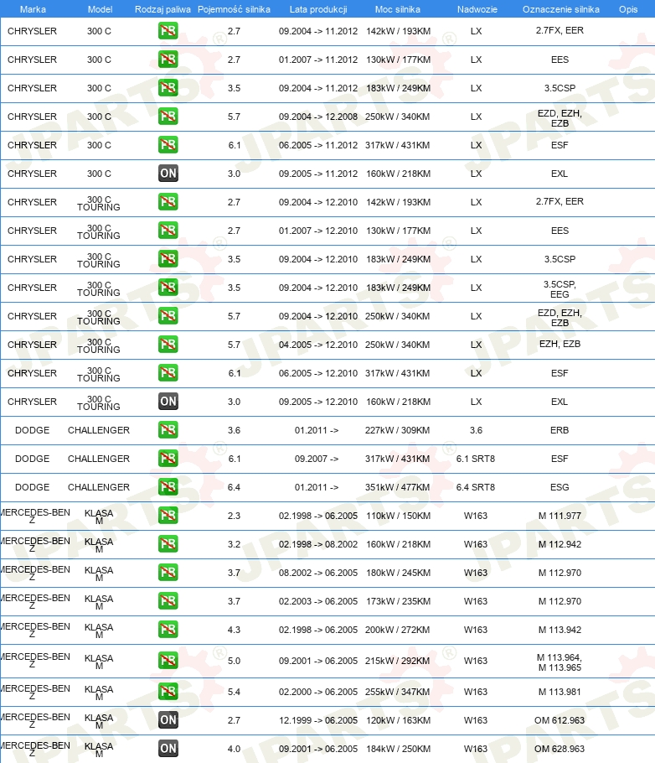Click the Lata produkcji column header
Image resolution: width=655 pixels, height=763 pixels.
point(318,9)
